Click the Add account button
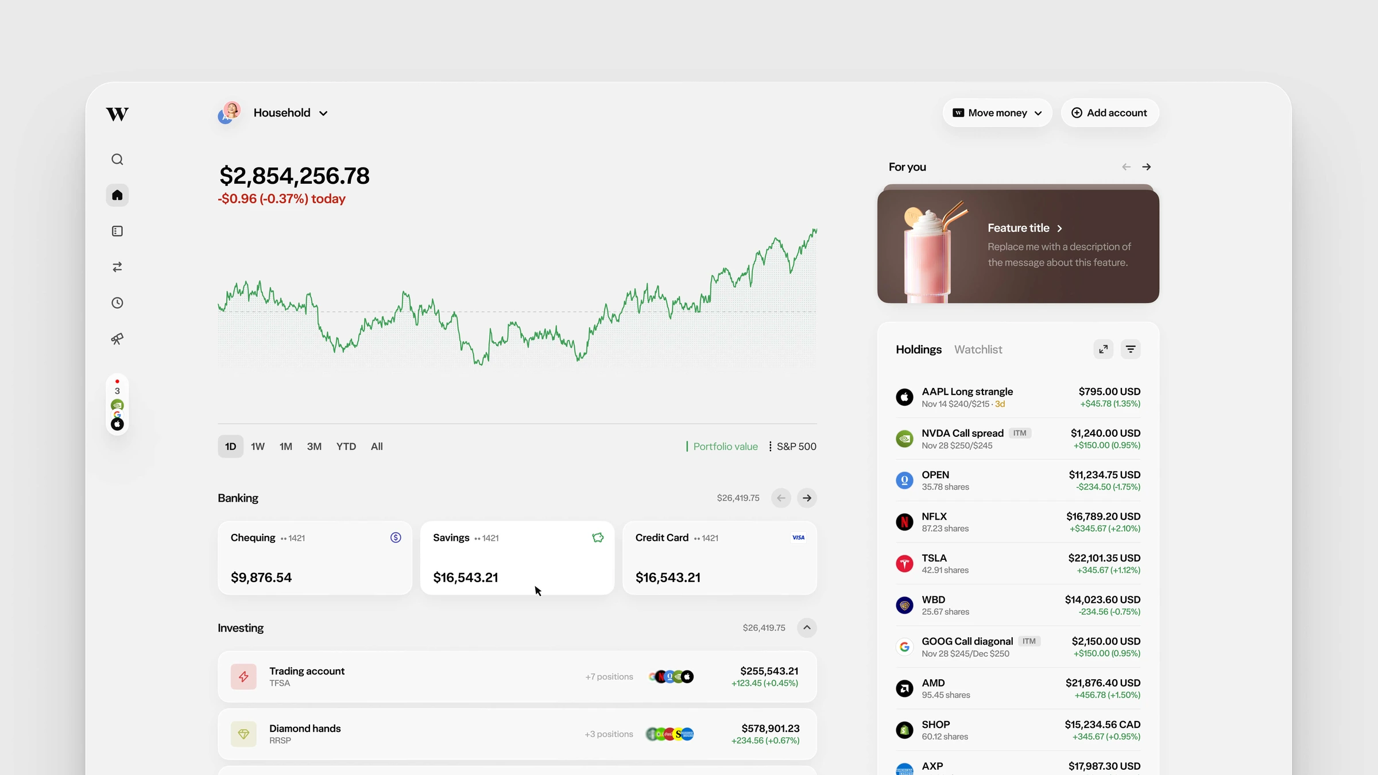The height and width of the screenshot is (775, 1378). coord(1109,113)
